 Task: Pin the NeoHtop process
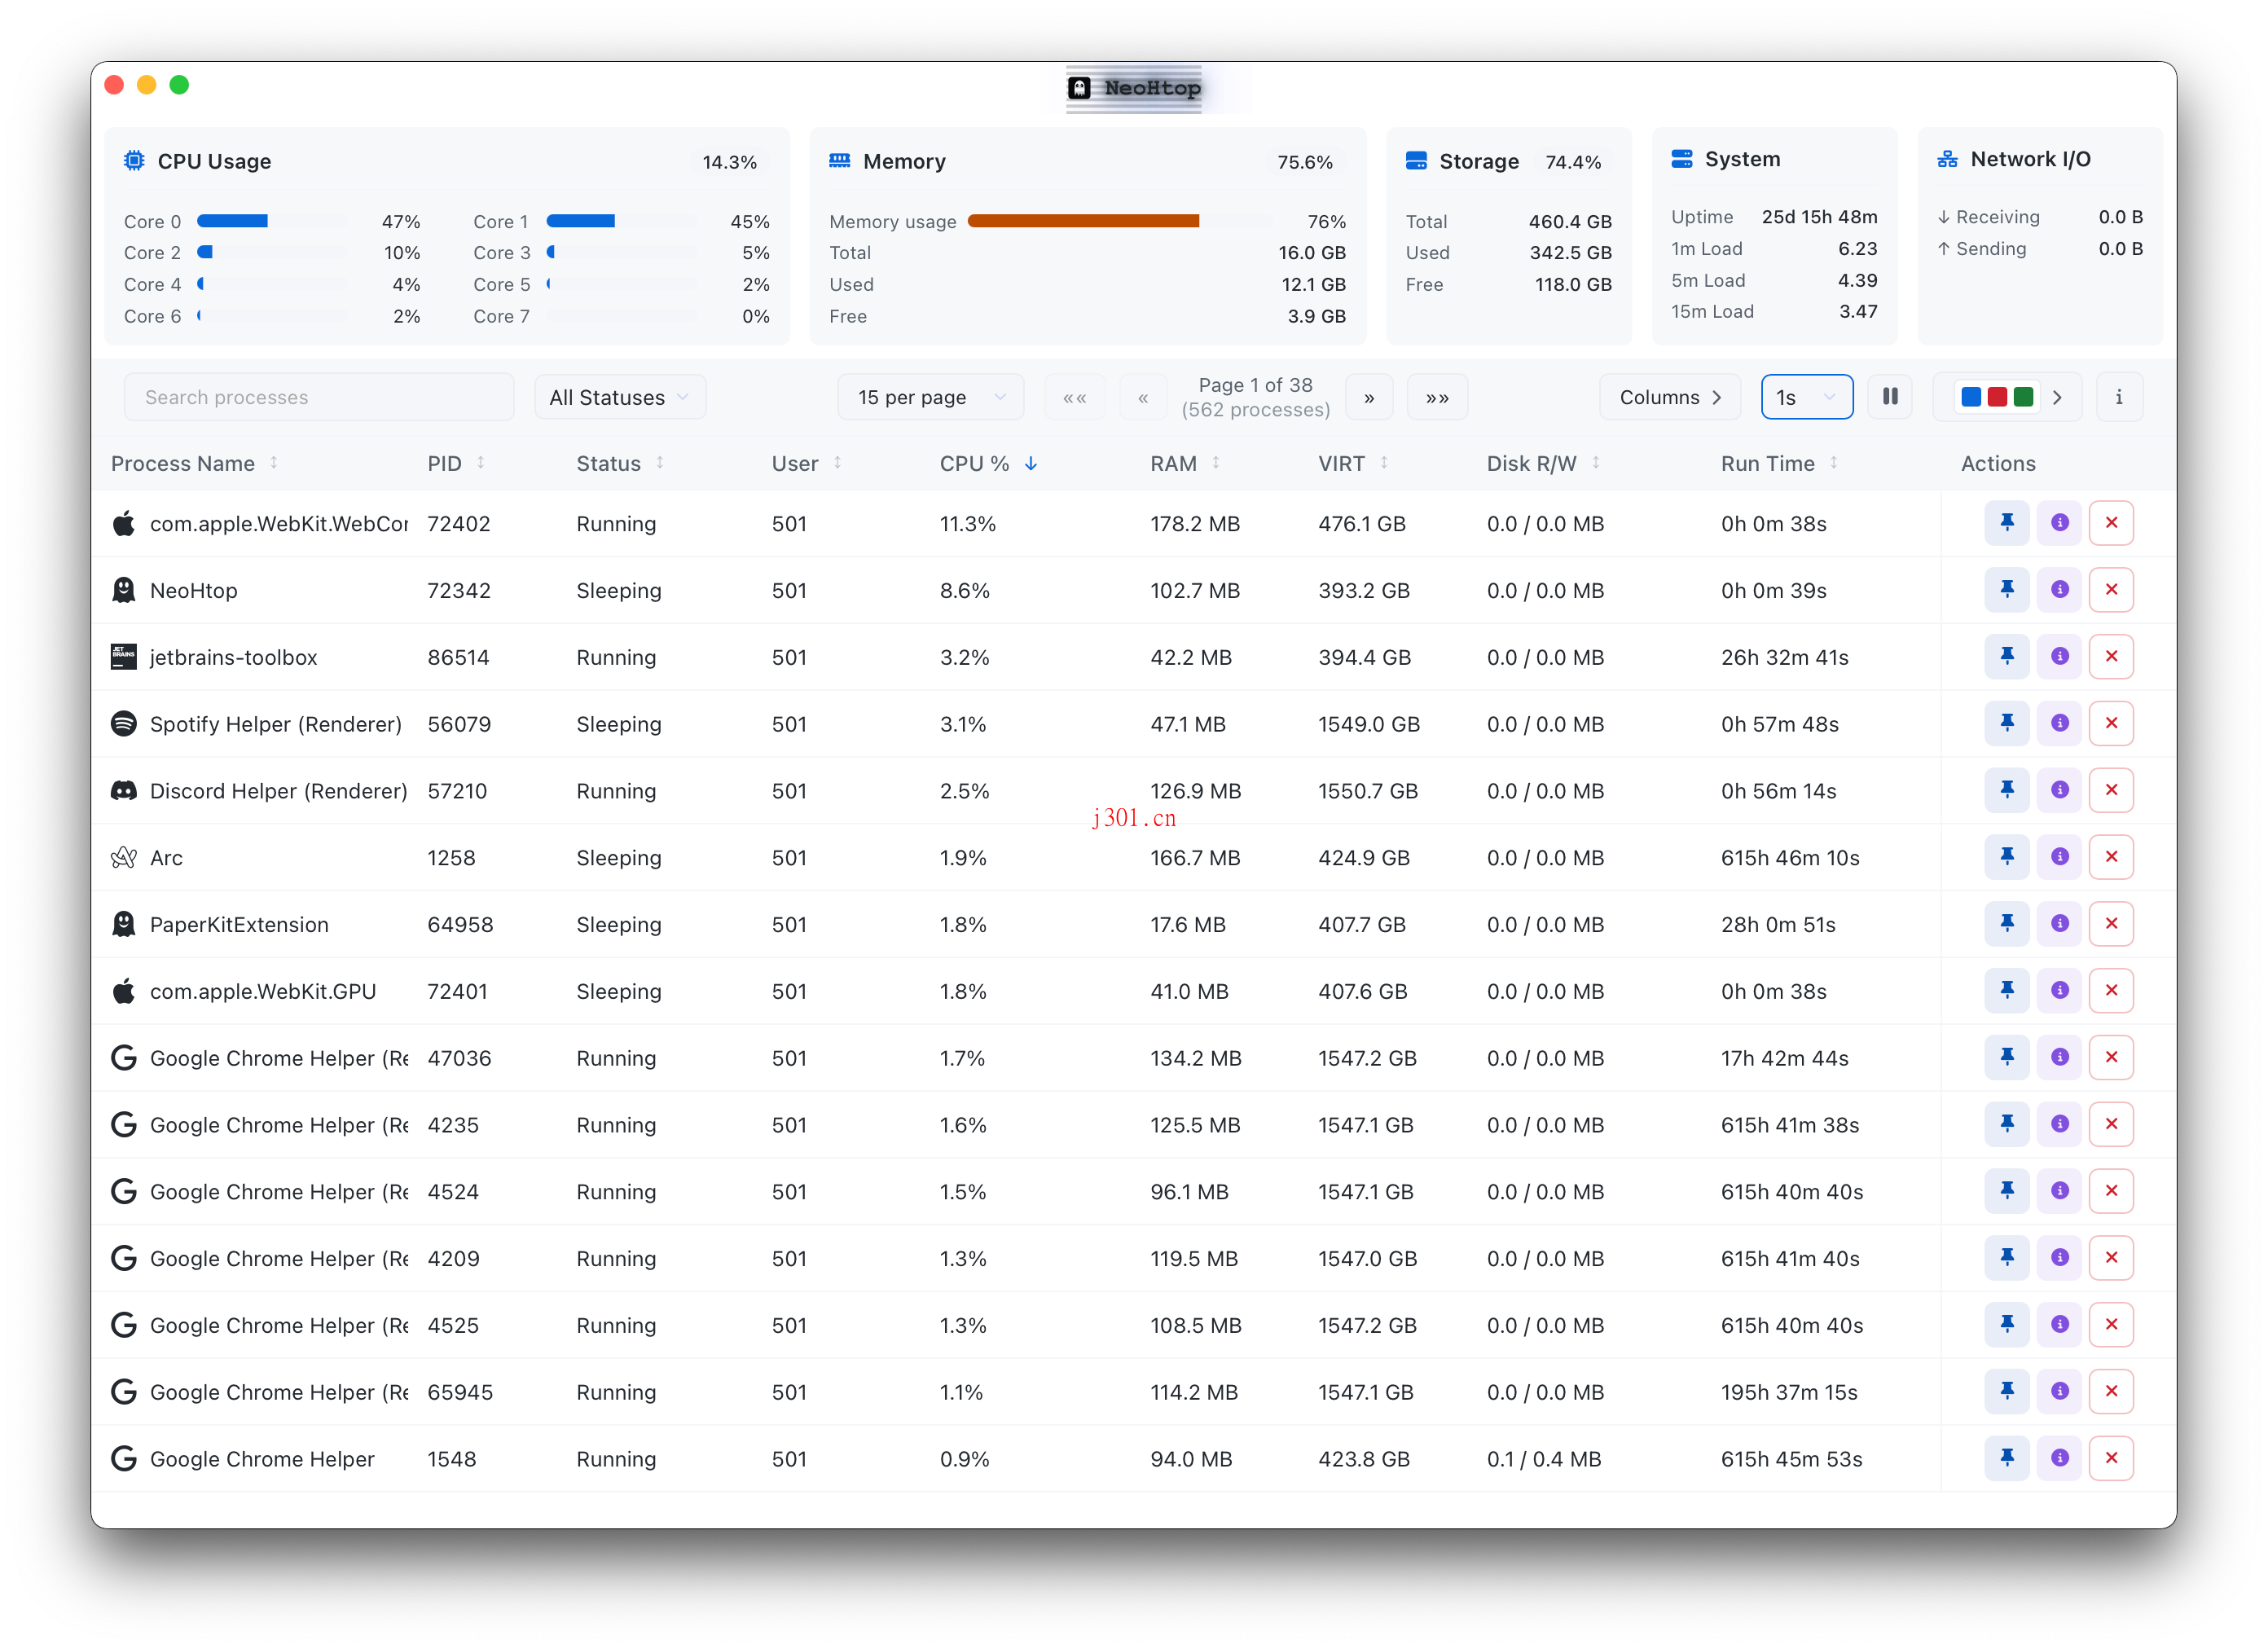tap(2007, 589)
